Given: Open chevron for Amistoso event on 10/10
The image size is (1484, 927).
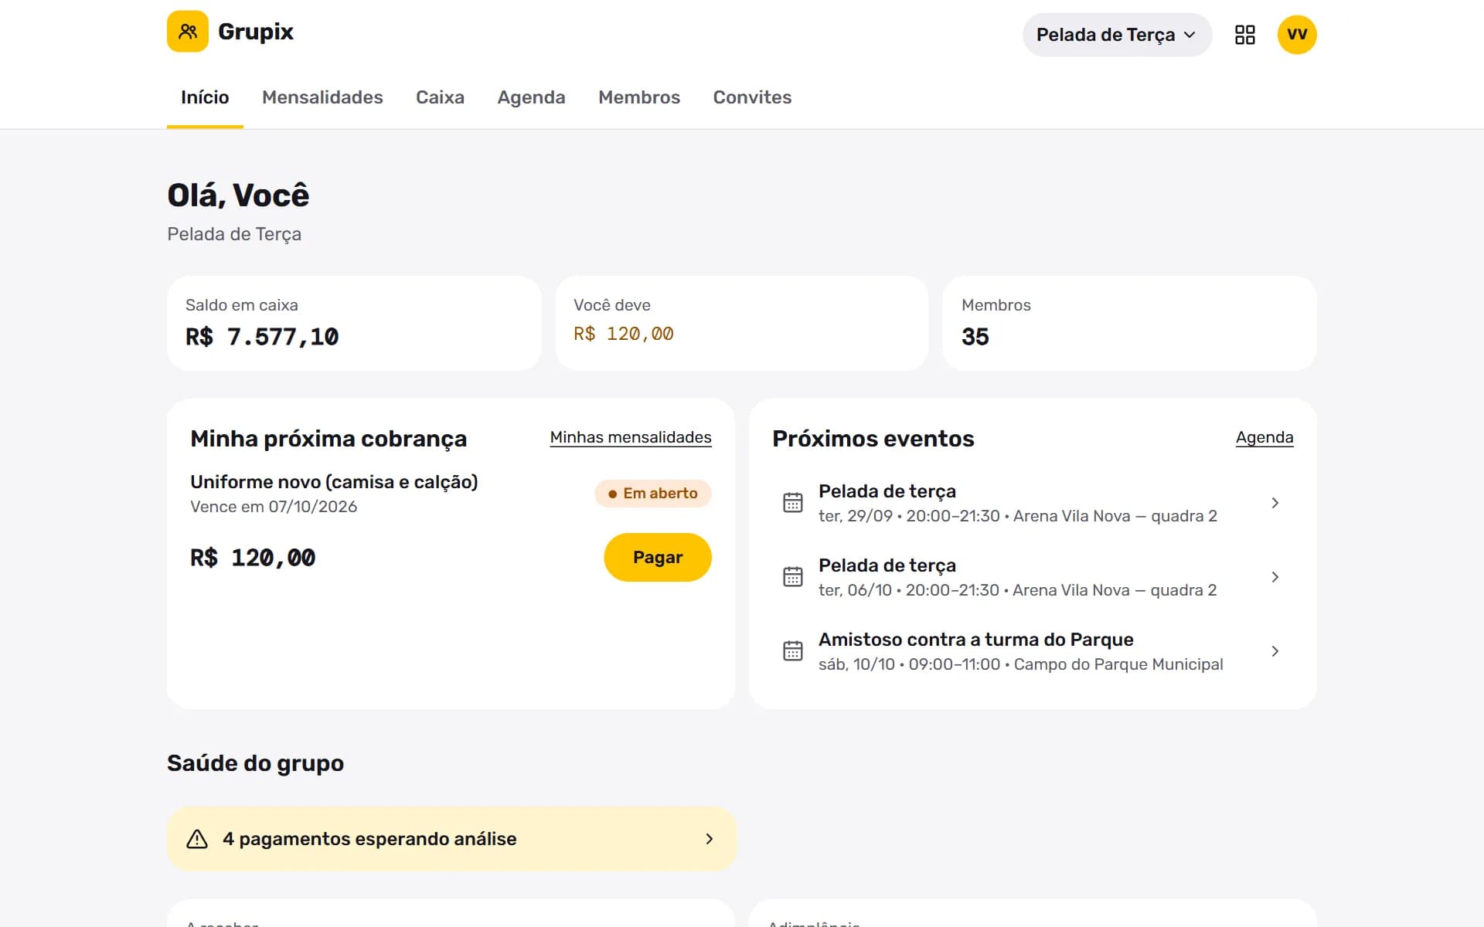Looking at the screenshot, I should tap(1275, 651).
